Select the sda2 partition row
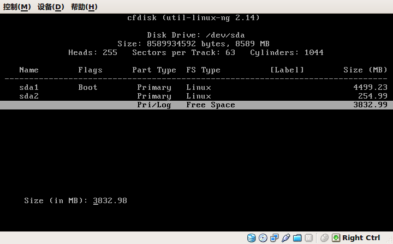Image resolution: width=393 pixels, height=244 pixels. point(196,96)
